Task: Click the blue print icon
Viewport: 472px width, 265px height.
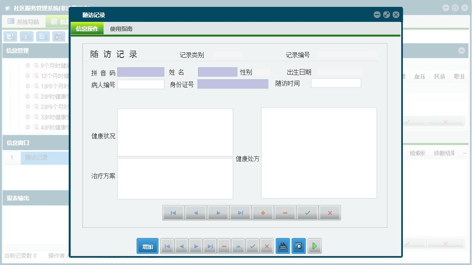Action: click(x=283, y=246)
